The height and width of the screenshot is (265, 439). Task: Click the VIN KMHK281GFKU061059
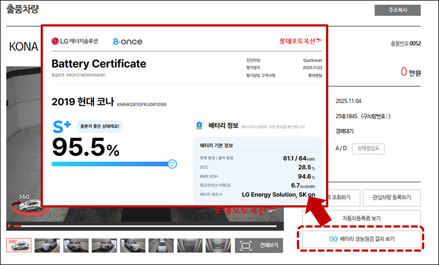141,104
